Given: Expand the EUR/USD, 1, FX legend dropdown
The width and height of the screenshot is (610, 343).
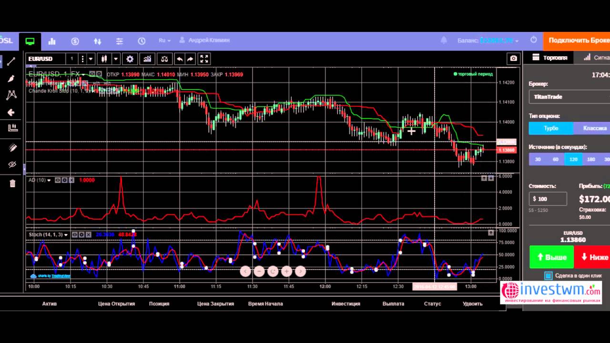Looking at the screenshot, I should point(83,74).
